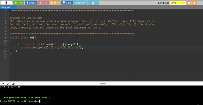The image size is (203, 105).
Task: Click the comment line starting 'Code, Compile, Run'
Action: (x=56, y=28)
